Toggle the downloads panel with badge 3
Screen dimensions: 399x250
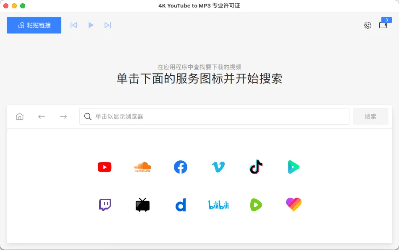[x=383, y=25]
